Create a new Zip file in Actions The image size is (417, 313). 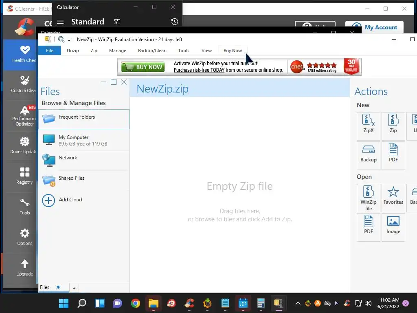[x=393, y=126]
